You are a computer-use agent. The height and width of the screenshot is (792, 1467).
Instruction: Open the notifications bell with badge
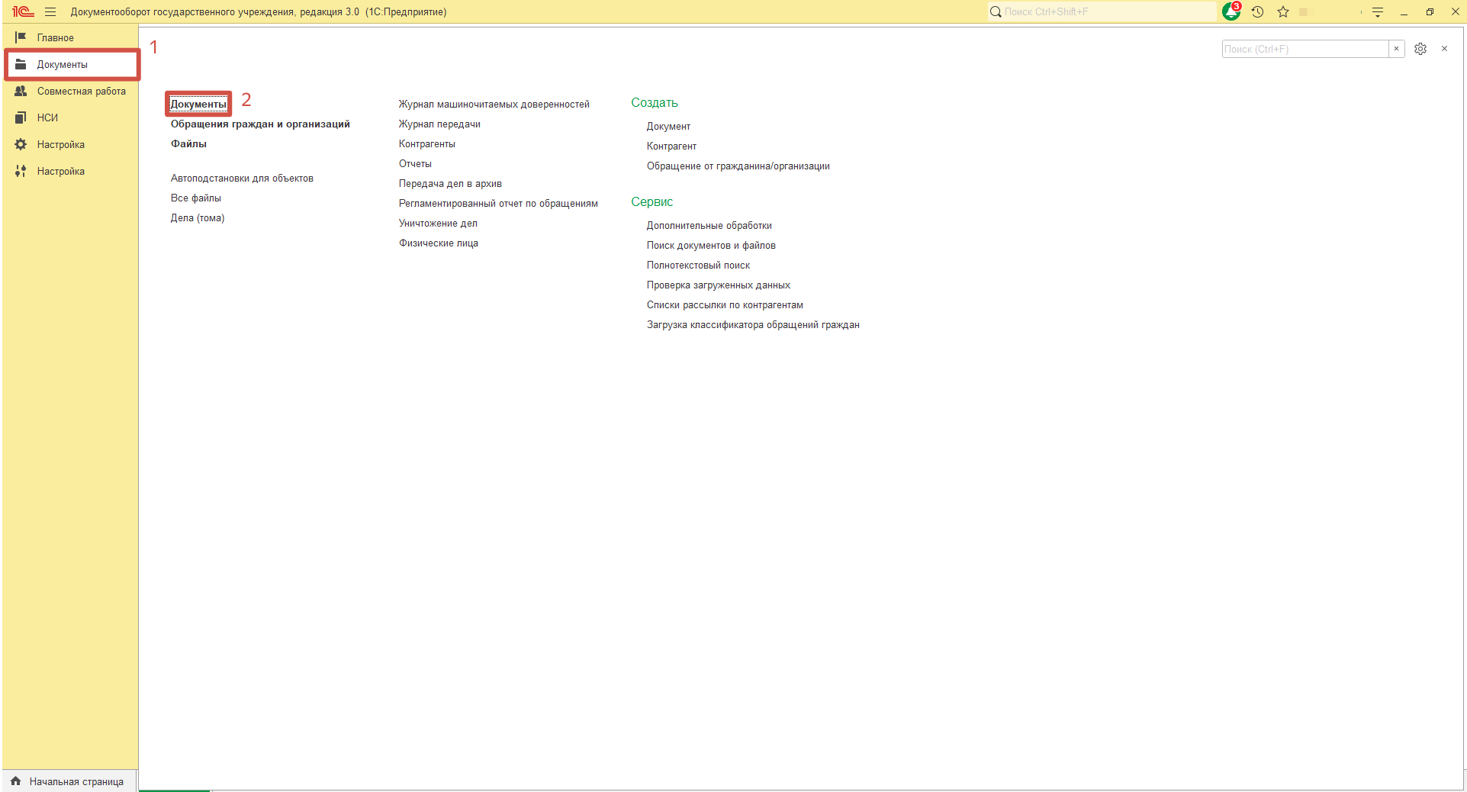point(1231,11)
